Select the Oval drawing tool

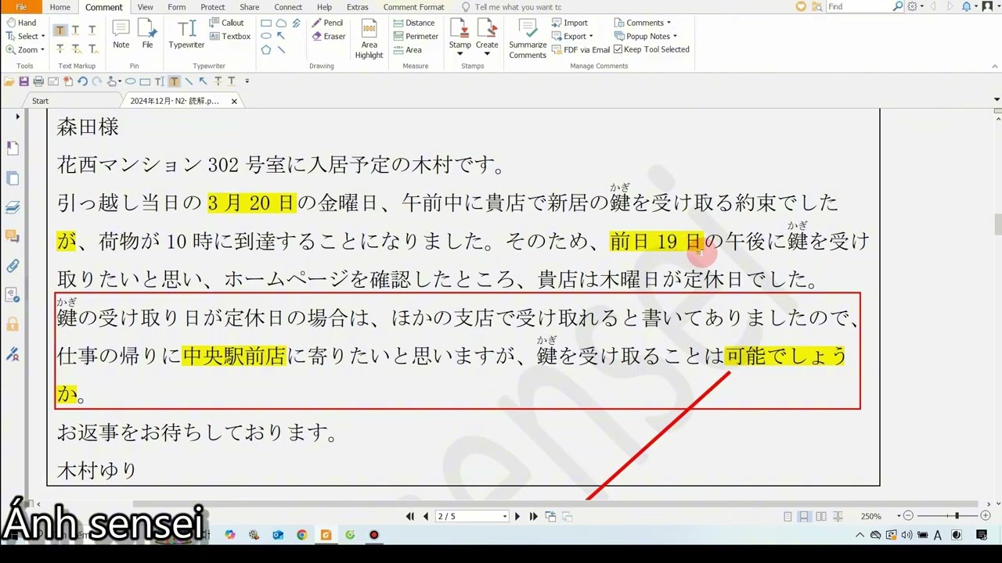266,36
